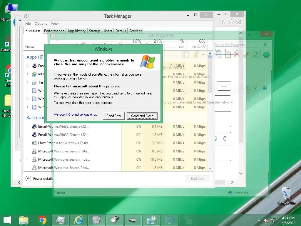The width and height of the screenshot is (301, 226).
Task: Click the browser horizontal scroll right arrow
Action: (232, 182)
